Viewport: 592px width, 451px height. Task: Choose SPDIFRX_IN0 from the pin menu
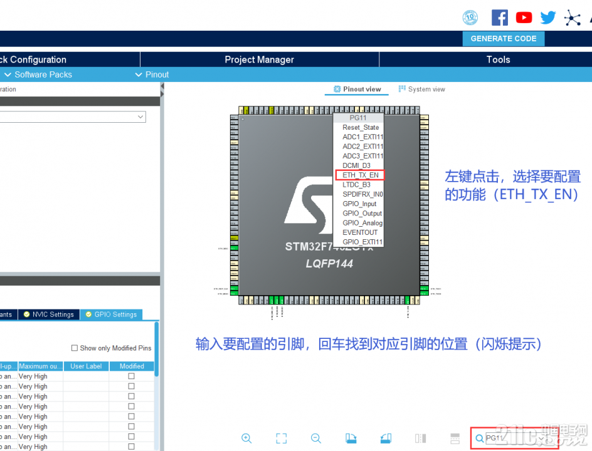click(358, 194)
